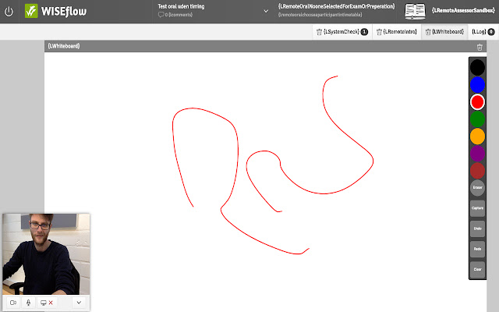The image size is (499, 312).
Task: Click the power icon in the top bar
Action: tap(9, 12)
